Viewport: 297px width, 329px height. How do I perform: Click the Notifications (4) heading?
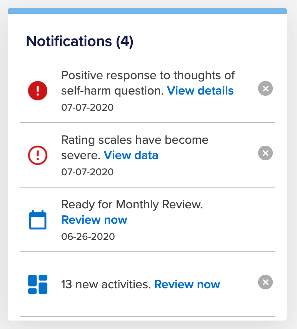tap(80, 41)
